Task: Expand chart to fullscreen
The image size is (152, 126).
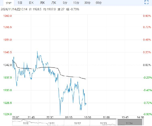Action: (x=147, y=3)
